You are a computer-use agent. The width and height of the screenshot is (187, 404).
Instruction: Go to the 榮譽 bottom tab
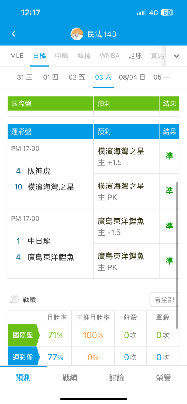[x=164, y=378]
